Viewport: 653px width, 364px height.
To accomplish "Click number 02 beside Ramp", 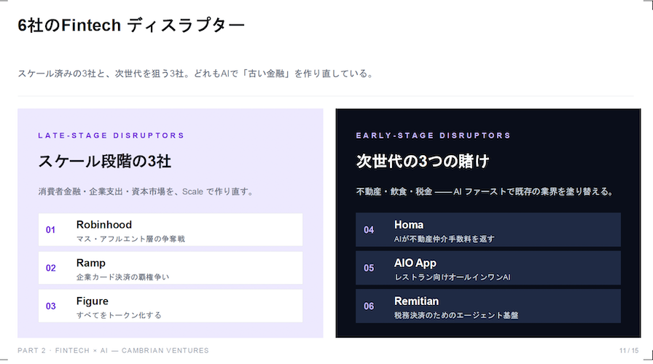I will tap(50, 269).
